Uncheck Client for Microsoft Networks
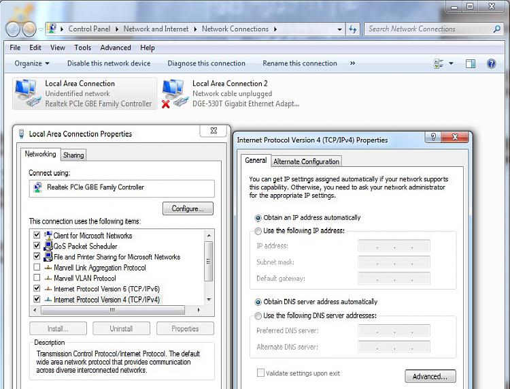Image resolution: width=510 pixels, height=389 pixels. (37, 234)
